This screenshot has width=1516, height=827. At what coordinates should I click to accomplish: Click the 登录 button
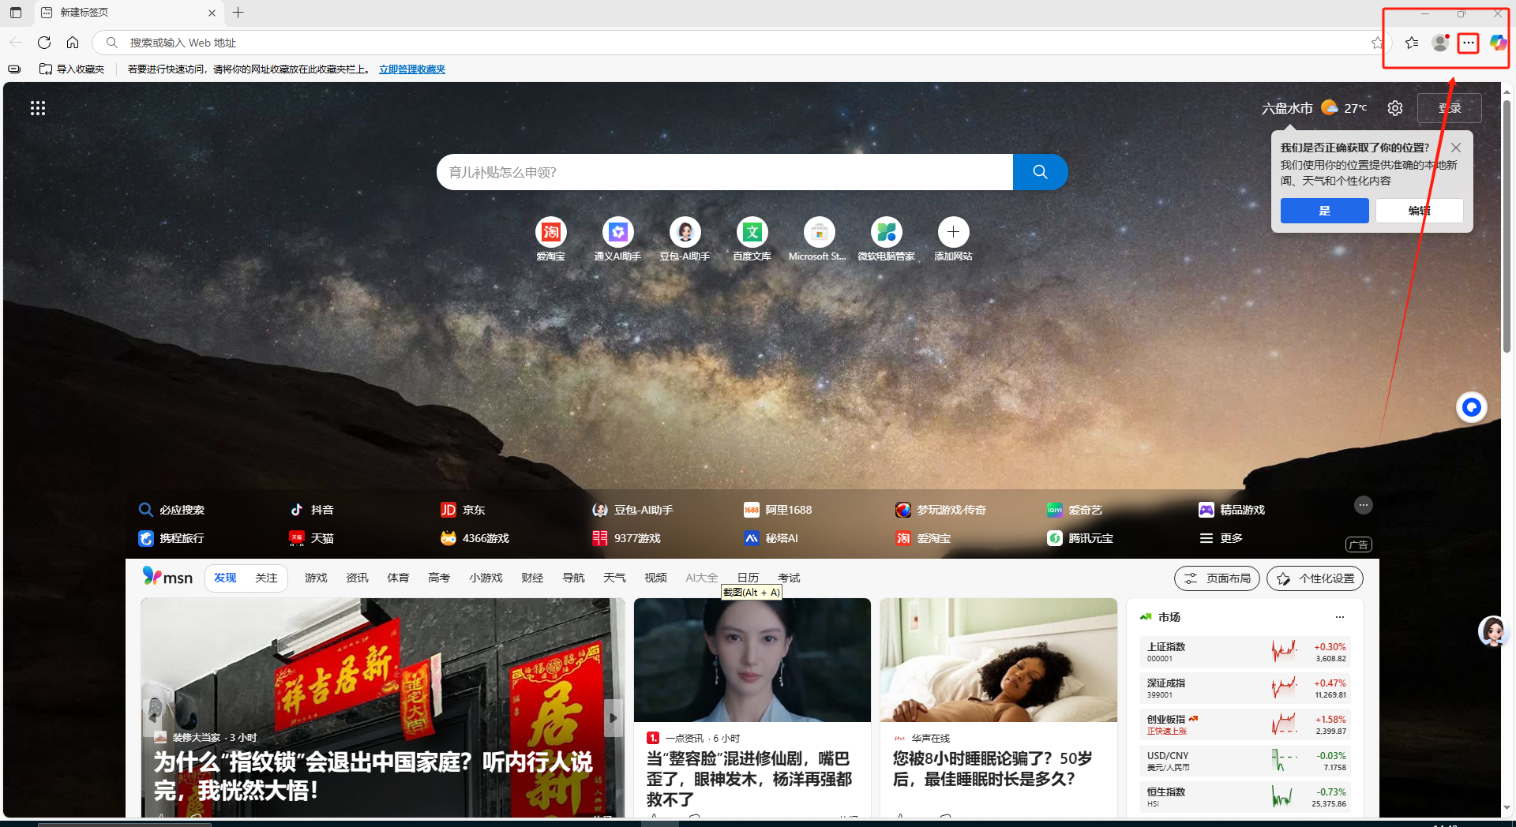(1449, 108)
